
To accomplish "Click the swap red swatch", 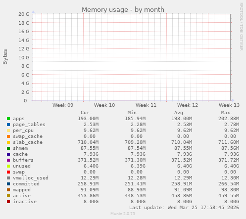I will [8, 172].
